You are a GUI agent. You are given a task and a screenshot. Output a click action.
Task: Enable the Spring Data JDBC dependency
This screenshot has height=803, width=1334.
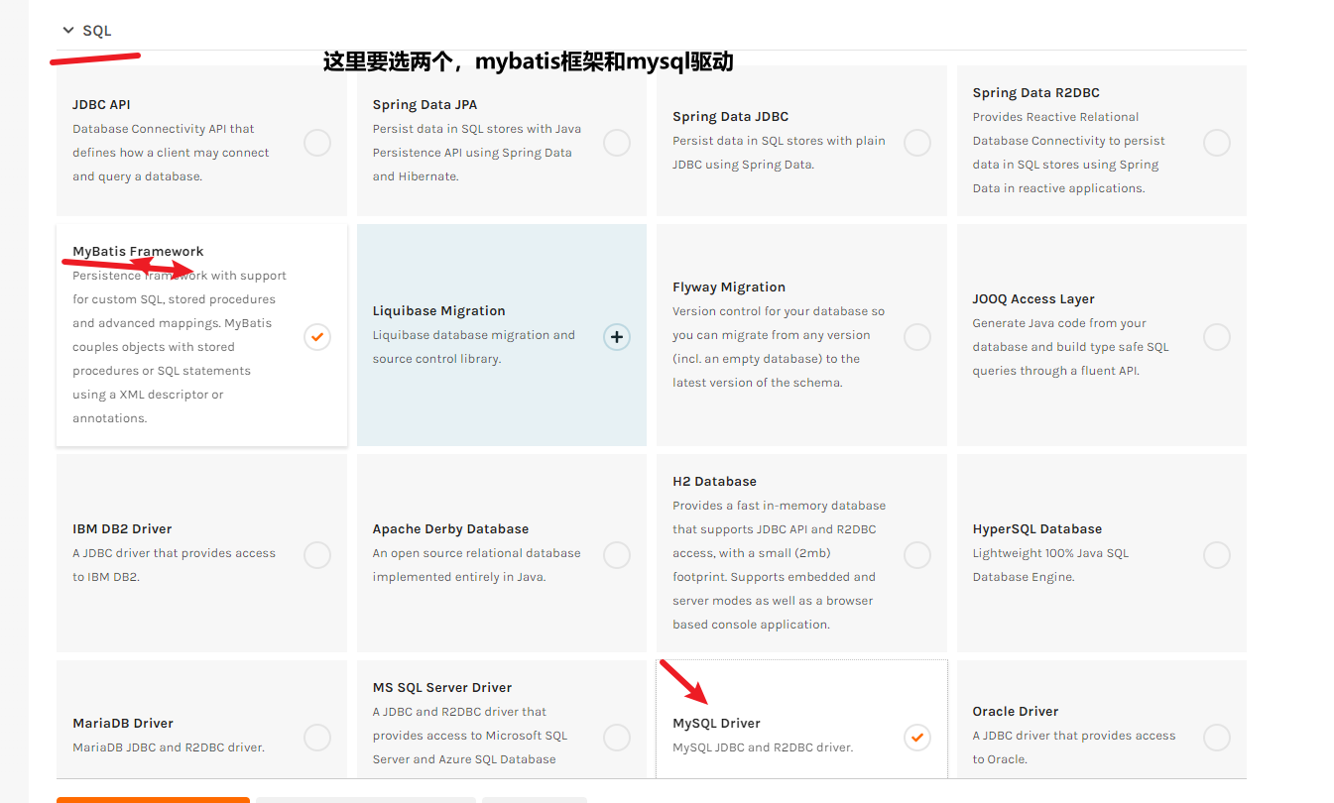pos(916,142)
